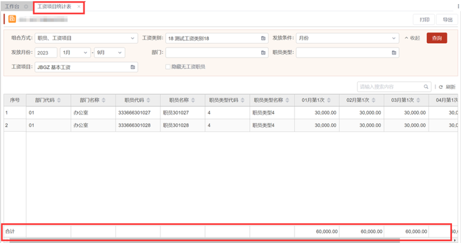Open the start month 1月 dropdown

76,52
